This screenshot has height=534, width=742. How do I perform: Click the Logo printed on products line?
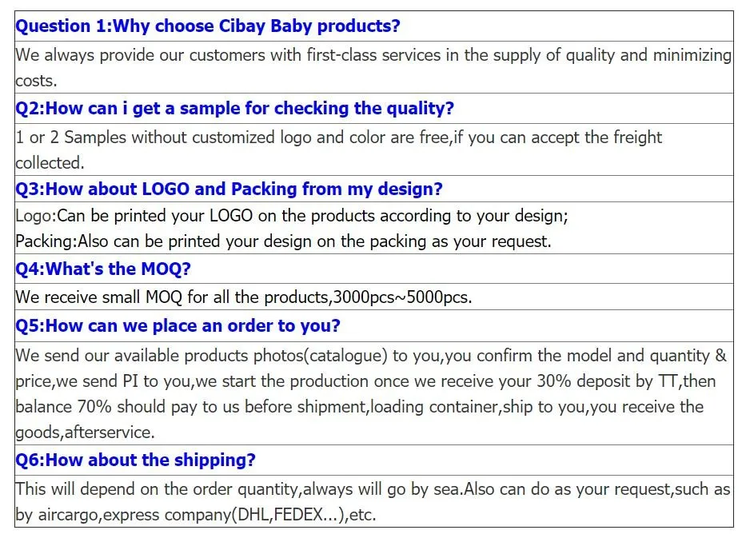292,216
